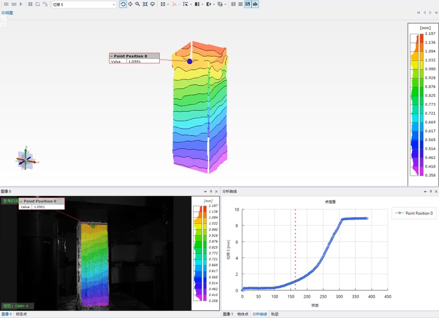Click the red X delete icon
439x318 pixels.
[174, 4]
